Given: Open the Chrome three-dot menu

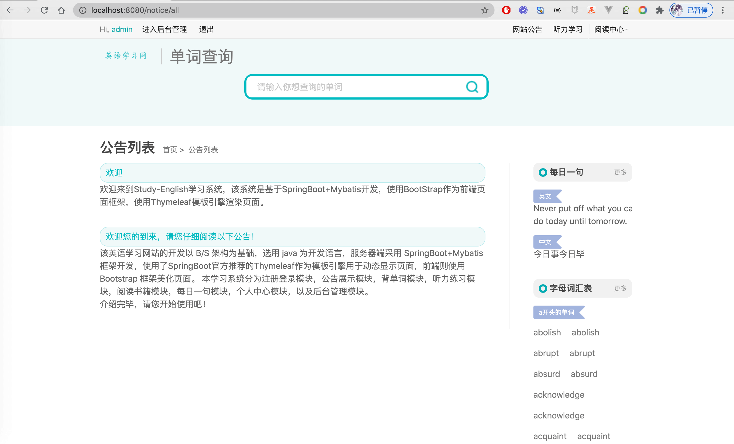Looking at the screenshot, I should [x=722, y=10].
